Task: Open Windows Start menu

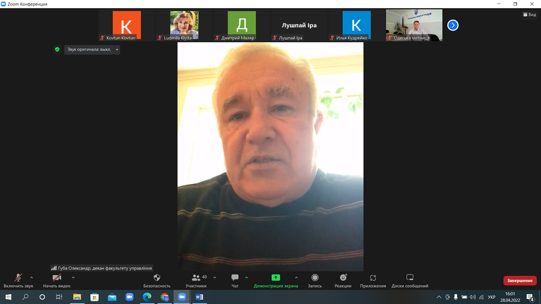Action: point(8,297)
